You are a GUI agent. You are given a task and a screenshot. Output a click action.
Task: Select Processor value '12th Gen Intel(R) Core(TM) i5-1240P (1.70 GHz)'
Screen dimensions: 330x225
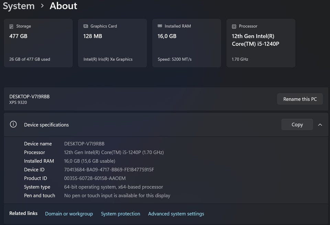click(x=114, y=152)
